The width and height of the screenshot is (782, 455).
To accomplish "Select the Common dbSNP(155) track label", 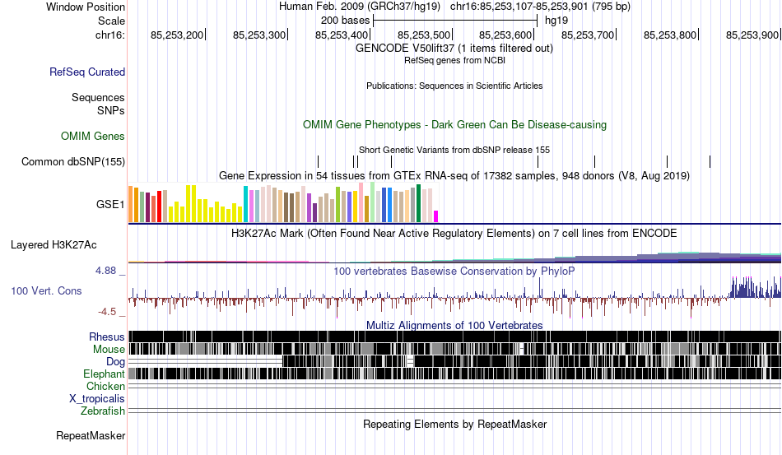I will click(73, 161).
